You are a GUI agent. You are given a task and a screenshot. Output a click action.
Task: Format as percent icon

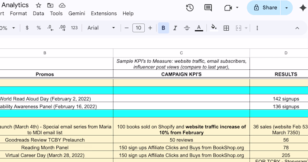[39, 28]
